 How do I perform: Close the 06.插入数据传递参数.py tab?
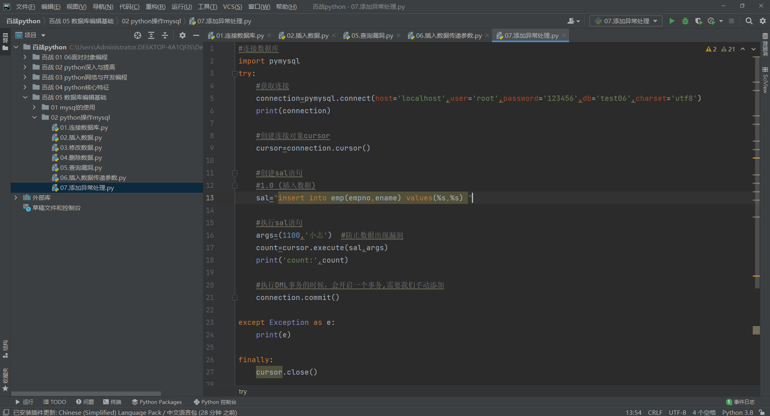coord(487,35)
